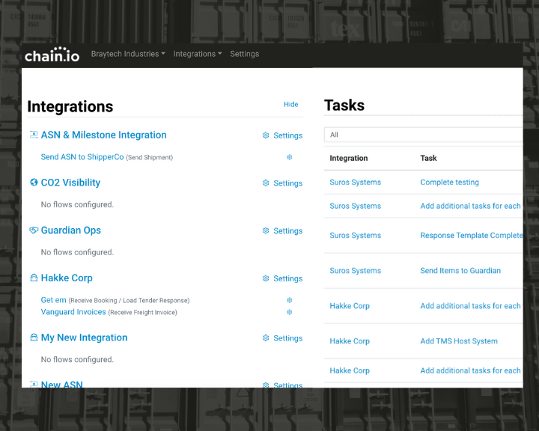Open the Complete testing task
539x431 pixels.
coord(449,183)
